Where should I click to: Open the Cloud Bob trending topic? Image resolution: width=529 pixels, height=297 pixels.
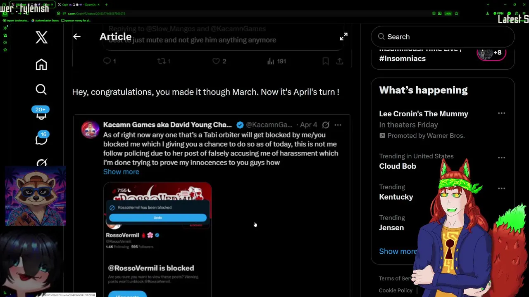pyautogui.click(x=398, y=166)
